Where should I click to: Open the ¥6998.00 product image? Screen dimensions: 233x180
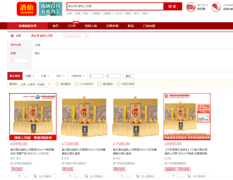pyautogui.click(x=33, y=116)
